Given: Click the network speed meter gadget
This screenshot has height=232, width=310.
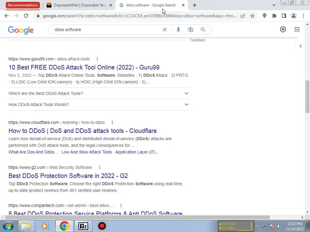Looking at the screenshot, I should (x=236, y=226).
